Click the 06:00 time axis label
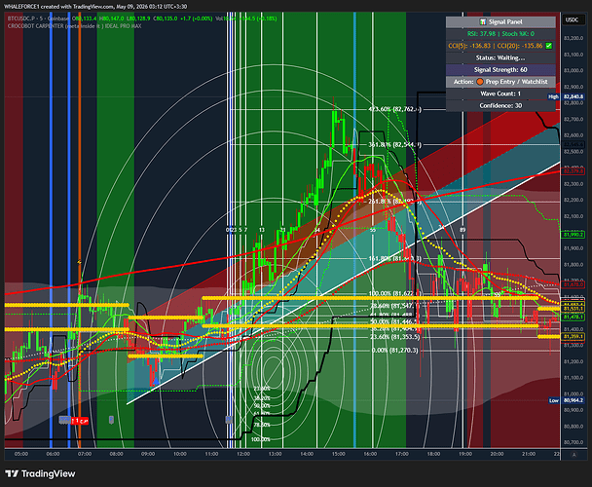Screen dimensions: 592x487 pos(53,454)
